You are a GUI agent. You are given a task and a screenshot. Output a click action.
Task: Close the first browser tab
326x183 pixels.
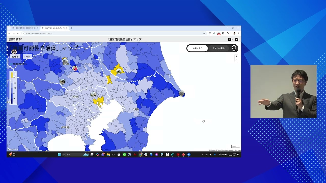click(38, 28)
